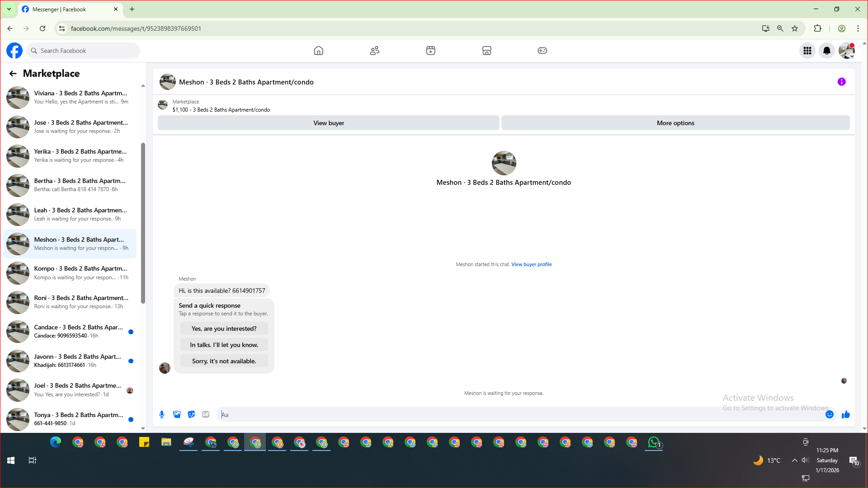Show hidden icons in the system tray
868x488 pixels.
tap(794, 460)
